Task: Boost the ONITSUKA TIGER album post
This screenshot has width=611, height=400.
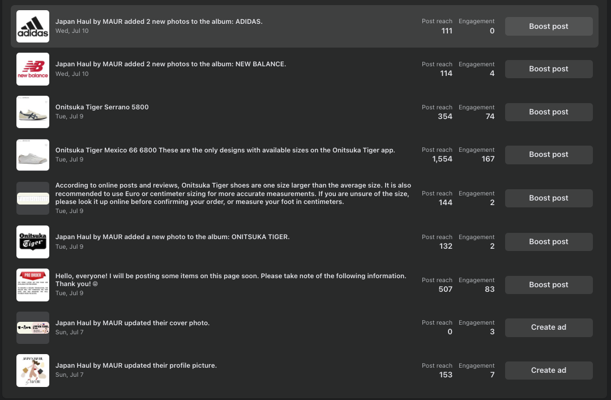Action: point(548,242)
